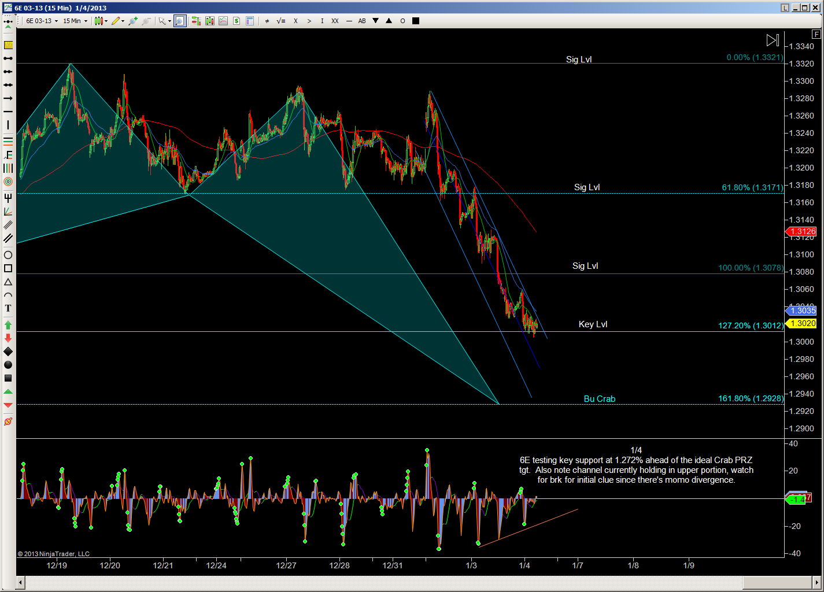Select the Andrews Pitchfork tool
The width and height of the screenshot is (824, 592).
click(x=8, y=198)
